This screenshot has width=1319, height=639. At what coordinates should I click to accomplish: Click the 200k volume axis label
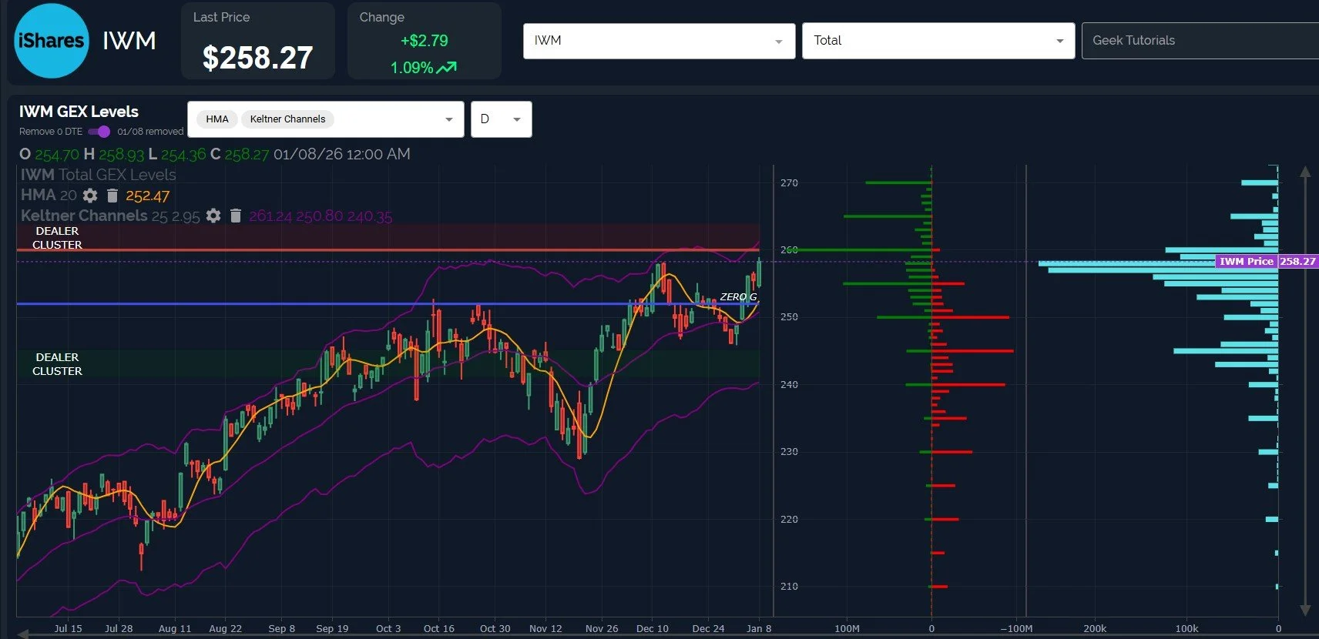(x=1094, y=628)
